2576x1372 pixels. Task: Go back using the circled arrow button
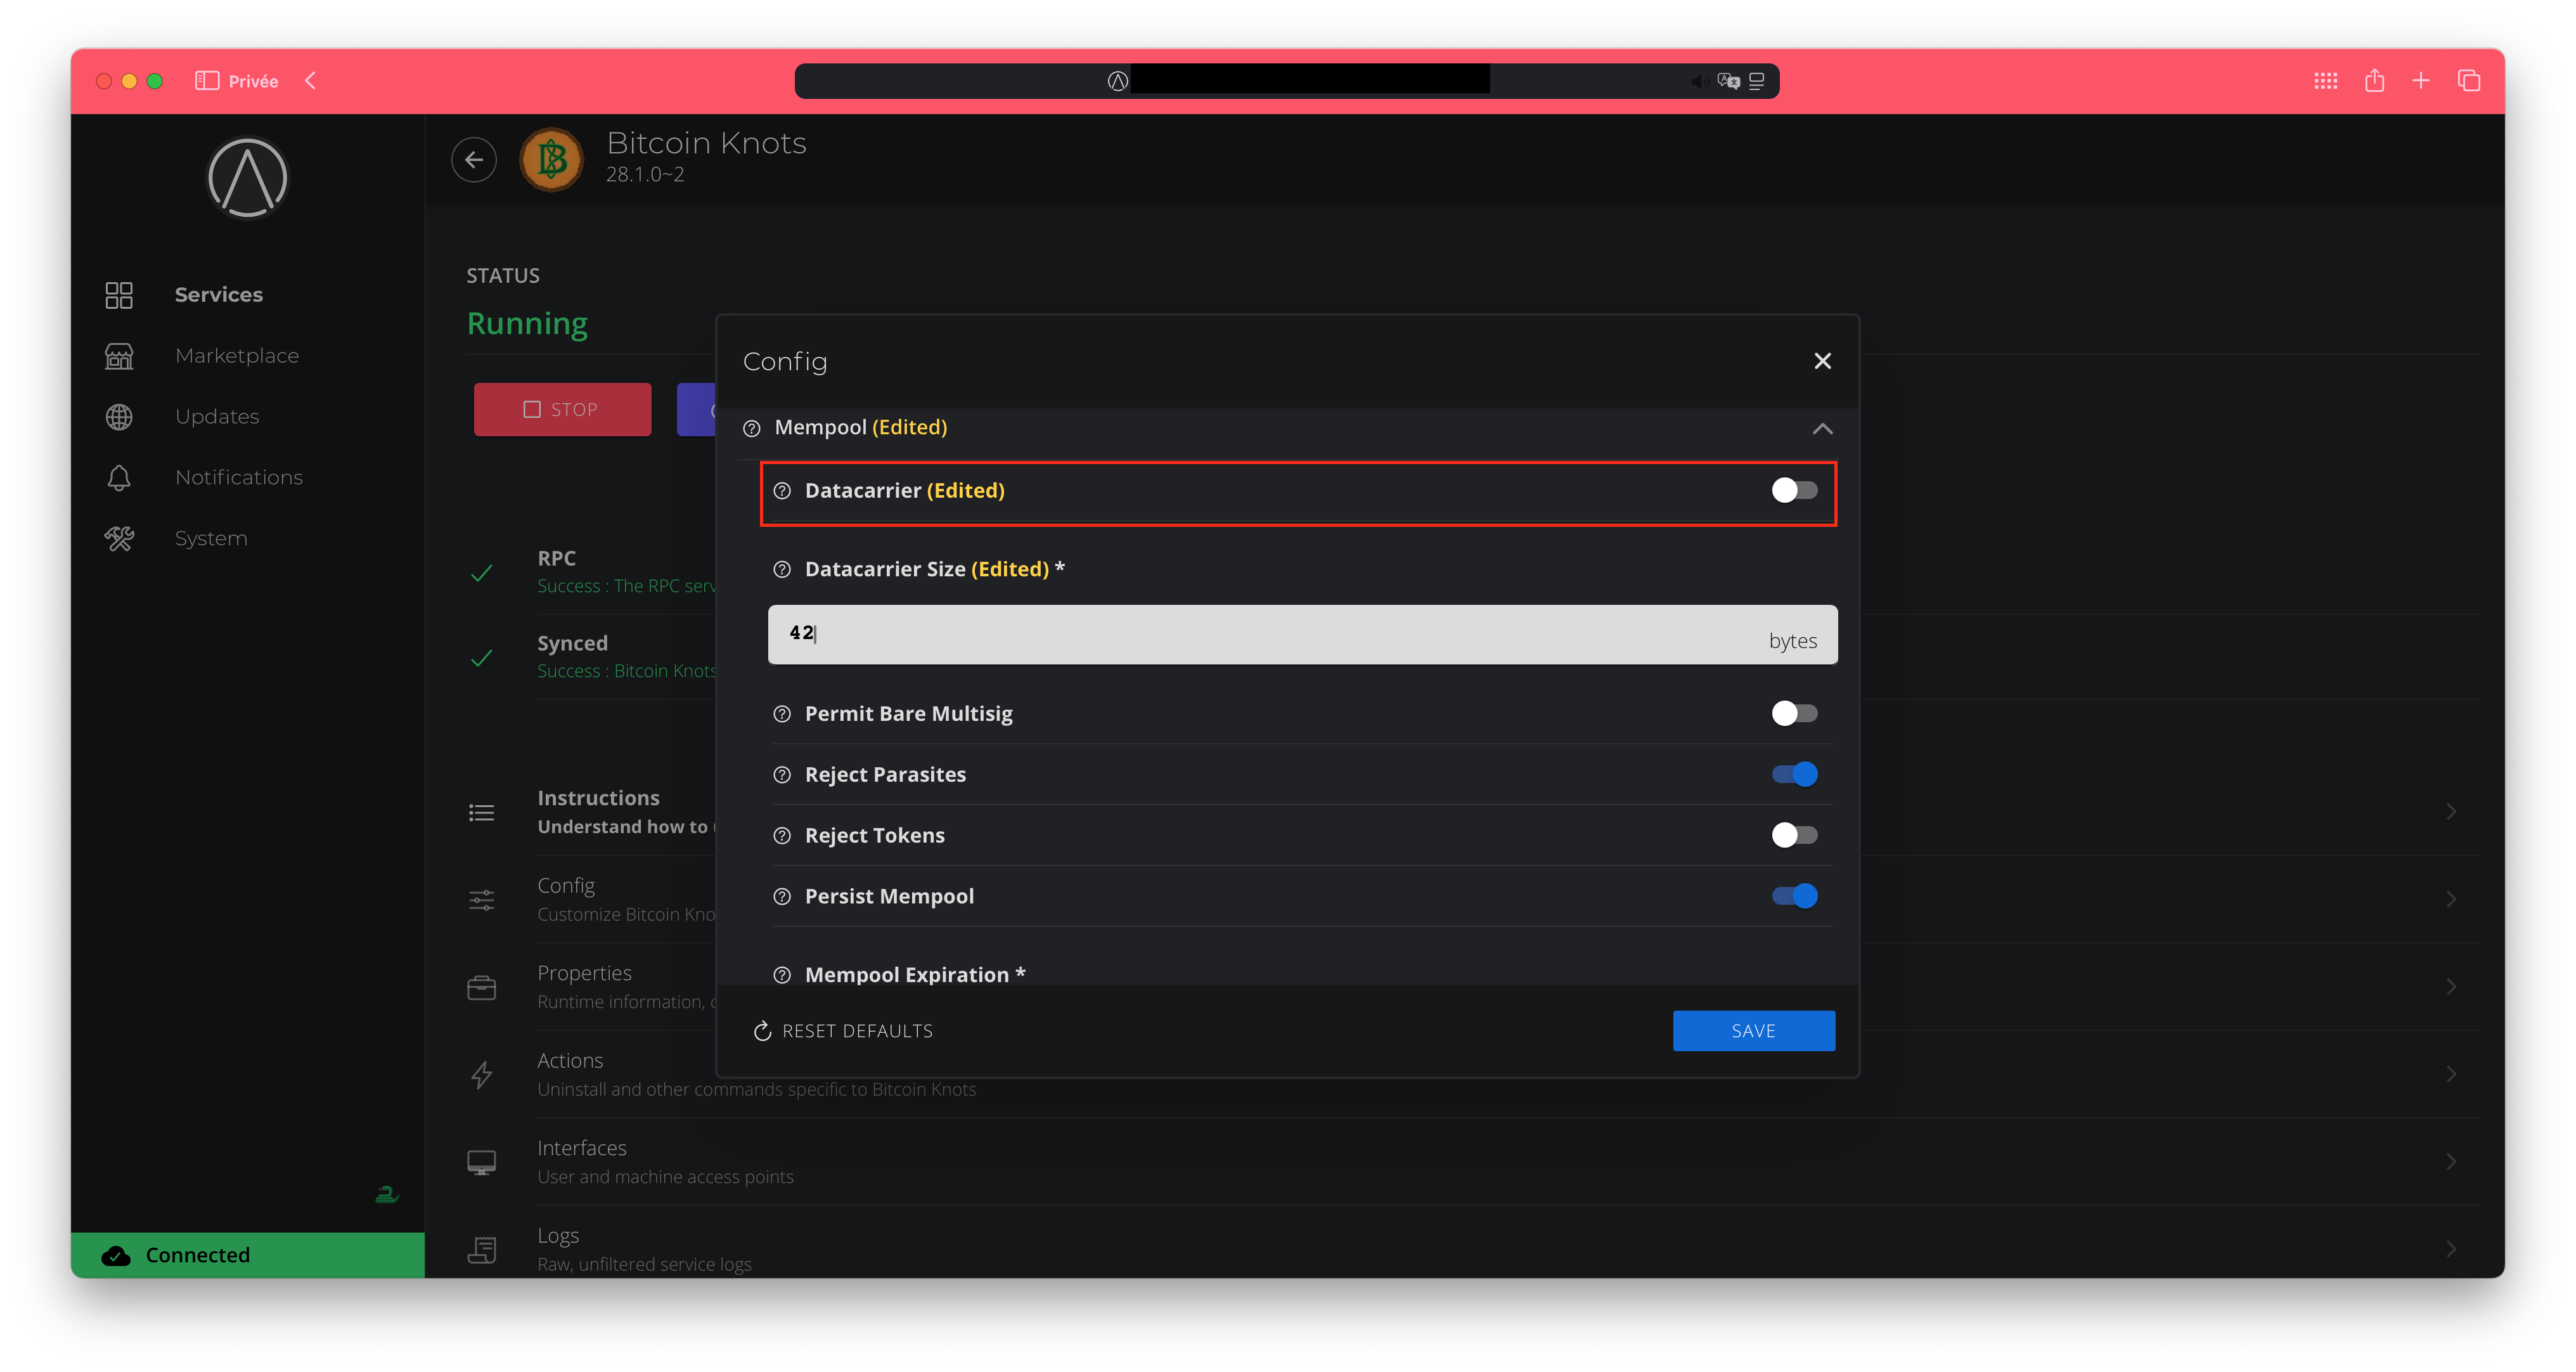[474, 160]
